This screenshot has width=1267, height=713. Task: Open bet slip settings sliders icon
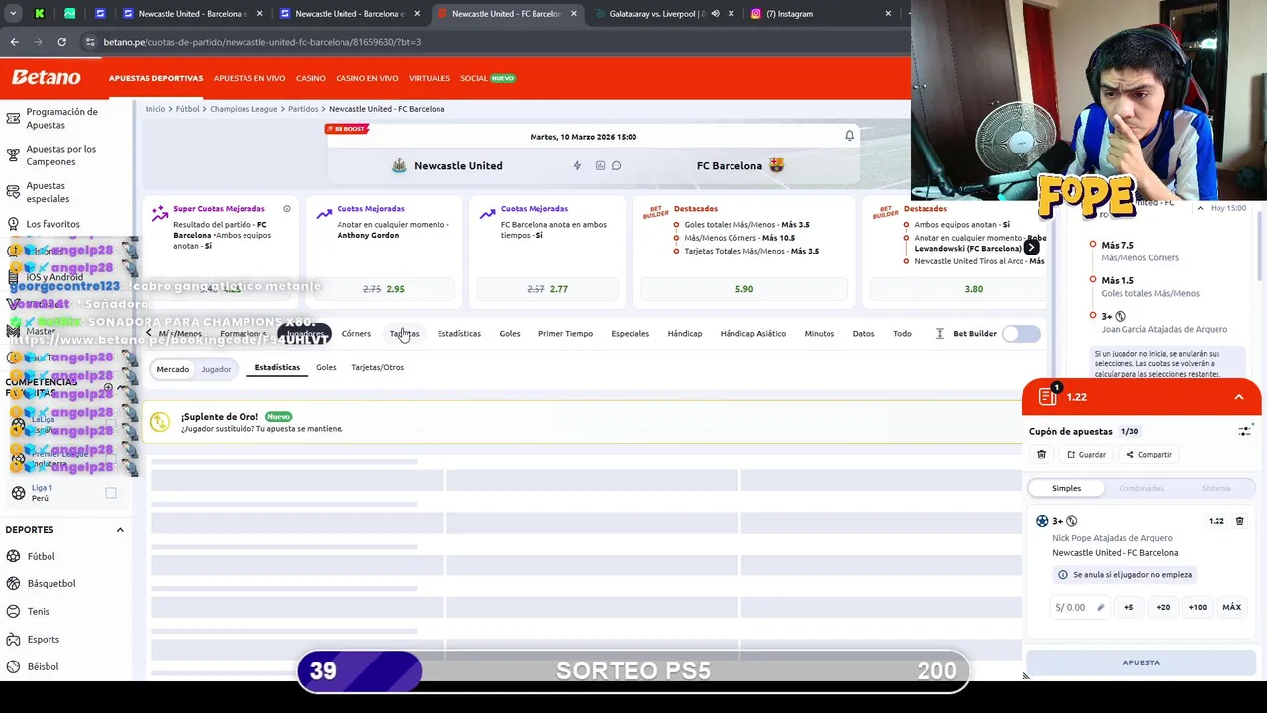point(1244,432)
